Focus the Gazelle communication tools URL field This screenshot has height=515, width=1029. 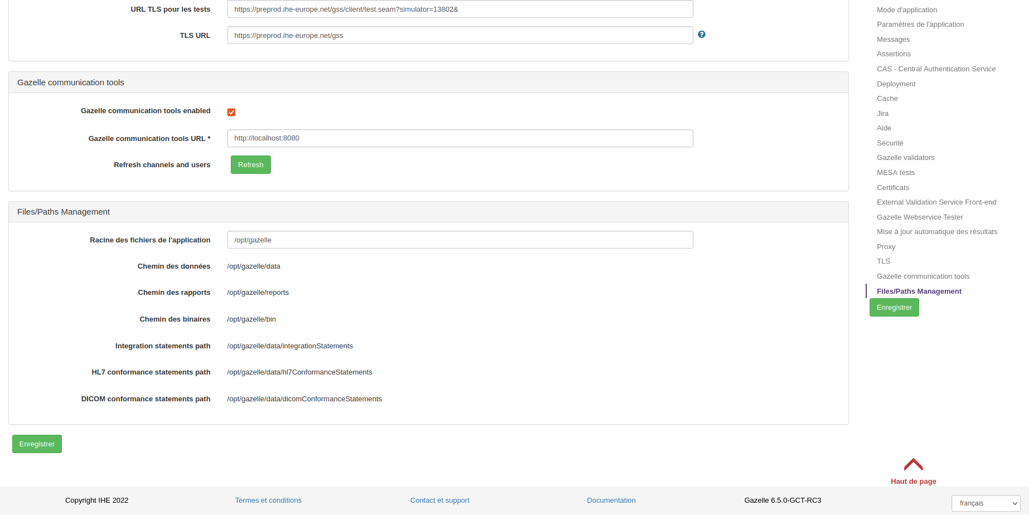[460, 138]
